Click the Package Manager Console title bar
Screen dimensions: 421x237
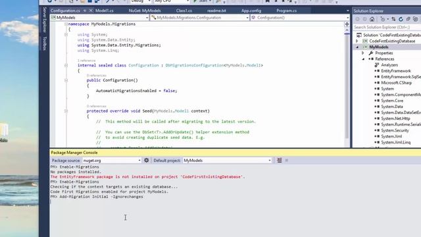tap(235, 153)
